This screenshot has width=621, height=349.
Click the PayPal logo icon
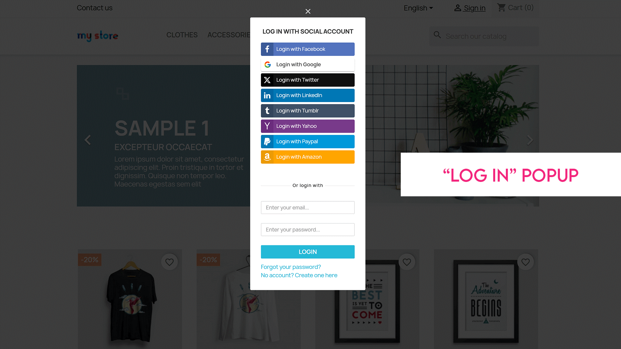tap(267, 142)
